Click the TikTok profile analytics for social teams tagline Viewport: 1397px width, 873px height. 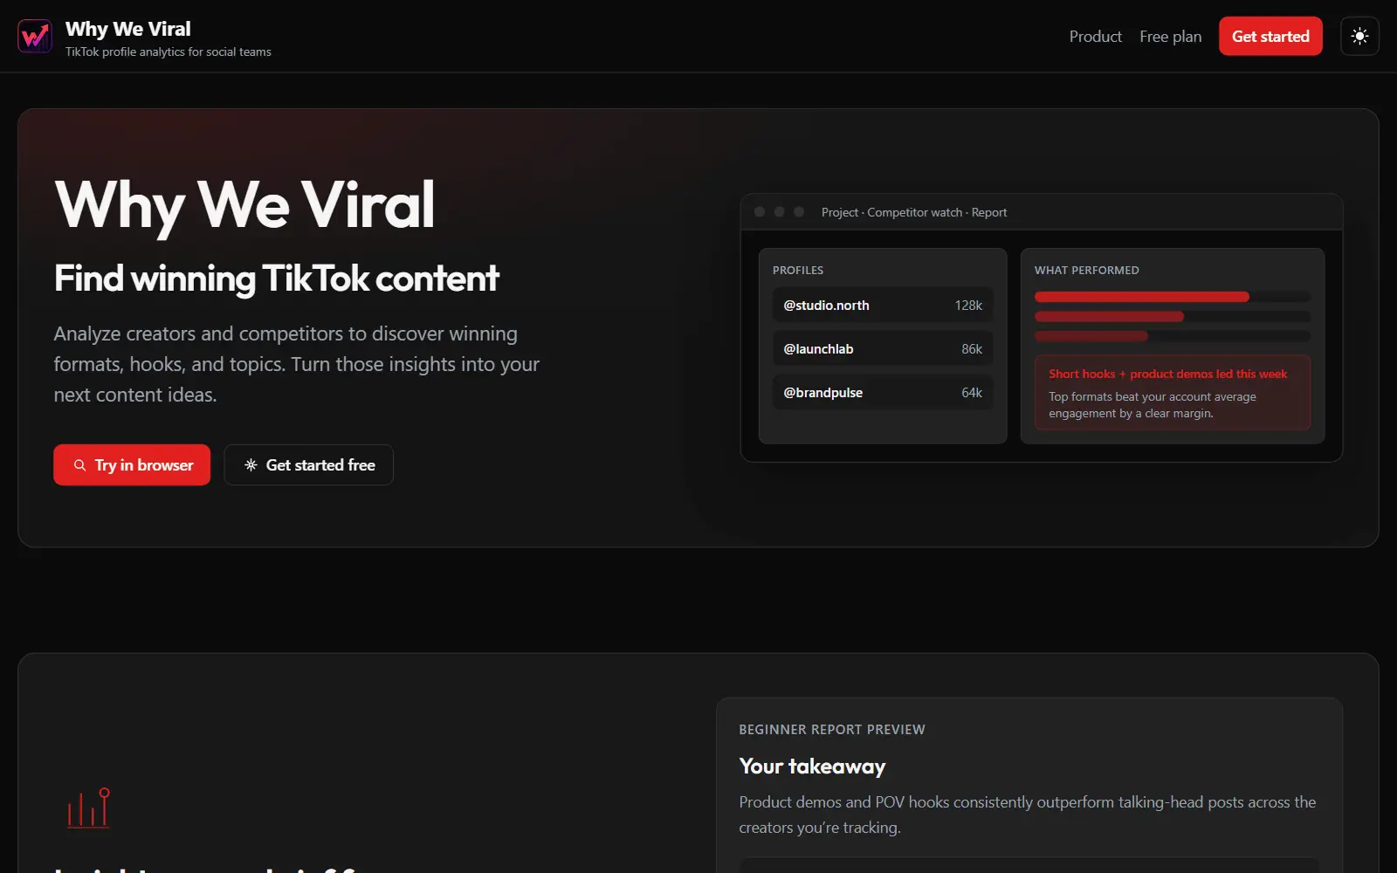tap(168, 52)
